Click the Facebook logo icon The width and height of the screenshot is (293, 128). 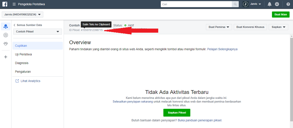click(x=5, y=4)
